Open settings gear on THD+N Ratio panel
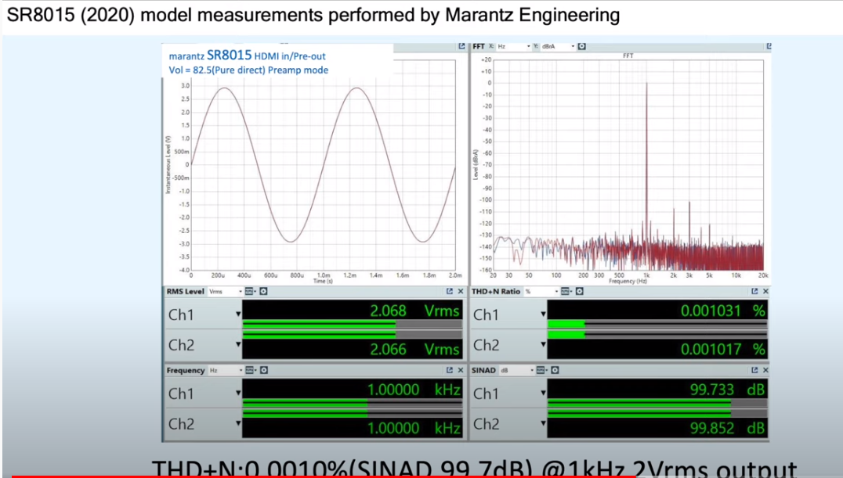The height and width of the screenshot is (478, 843). tap(579, 292)
